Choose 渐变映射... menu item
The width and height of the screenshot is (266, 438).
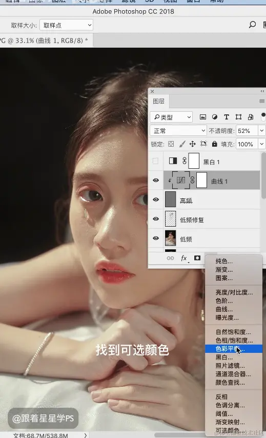click(234, 422)
